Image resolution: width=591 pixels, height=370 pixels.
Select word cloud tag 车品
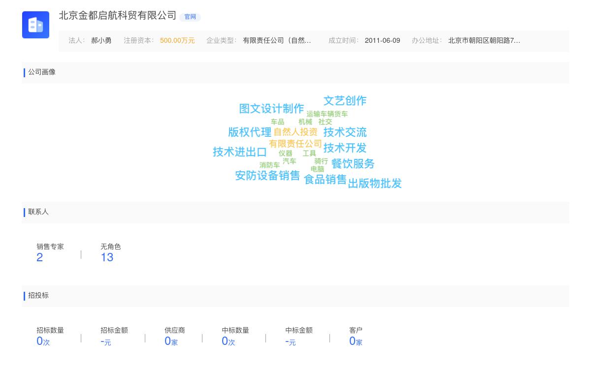(x=277, y=122)
